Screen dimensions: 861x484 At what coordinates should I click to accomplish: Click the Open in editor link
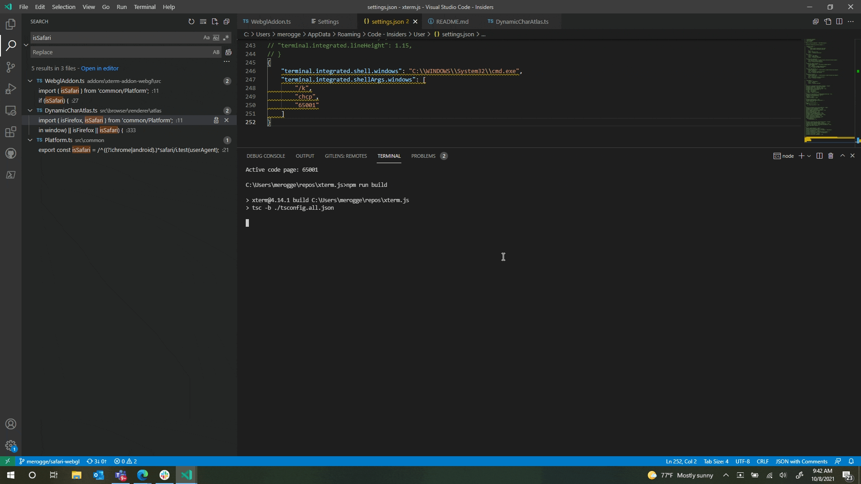click(x=100, y=68)
